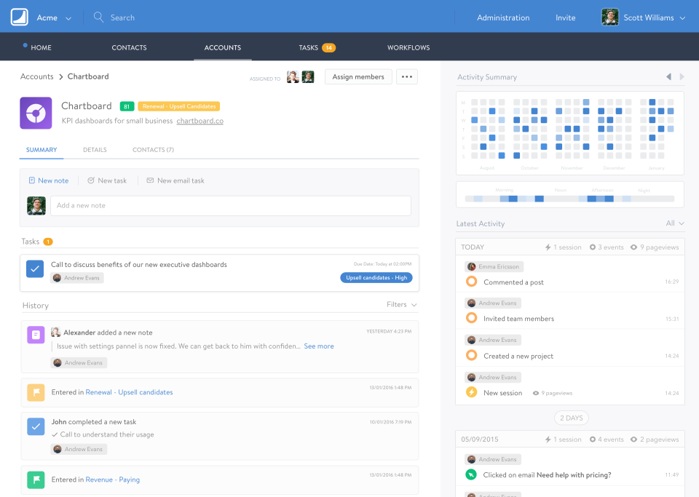Viewport: 699px width, 497px height.
Task: Click the orange flag icon for Renewal entry
Action: [x=36, y=392]
